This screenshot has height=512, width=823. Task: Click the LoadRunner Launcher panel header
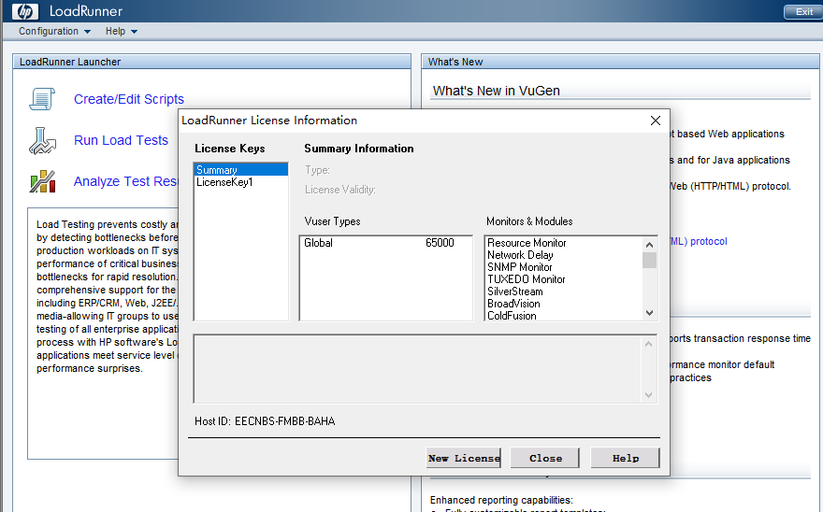coord(212,62)
